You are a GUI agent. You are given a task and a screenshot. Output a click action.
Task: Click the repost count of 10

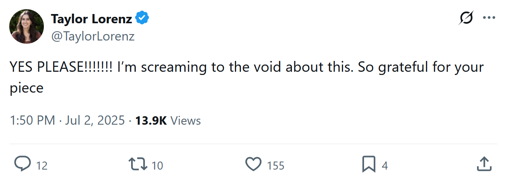click(x=157, y=166)
